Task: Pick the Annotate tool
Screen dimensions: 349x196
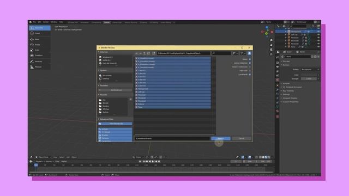Action: [x=40, y=62]
